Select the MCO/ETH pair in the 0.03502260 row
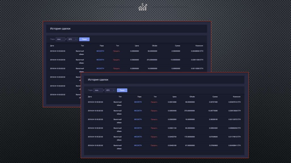Screen dimensions: 291x163 pyautogui.click(x=138, y=119)
